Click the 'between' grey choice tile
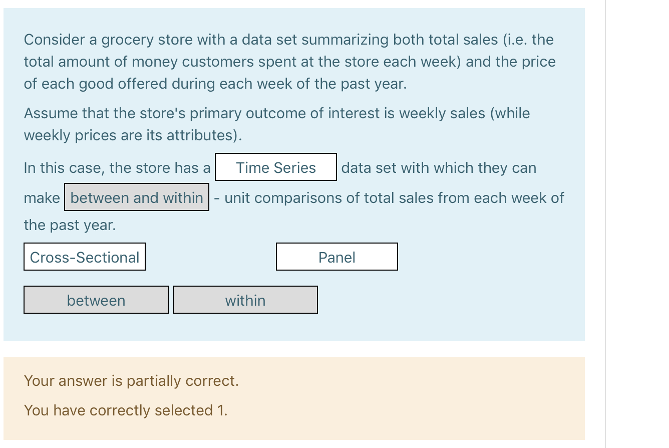 pos(96,300)
